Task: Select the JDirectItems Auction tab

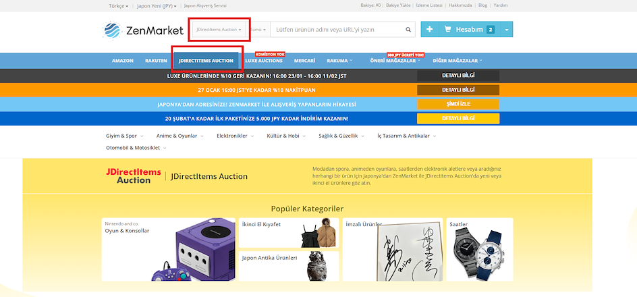Action: pos(206,61)
